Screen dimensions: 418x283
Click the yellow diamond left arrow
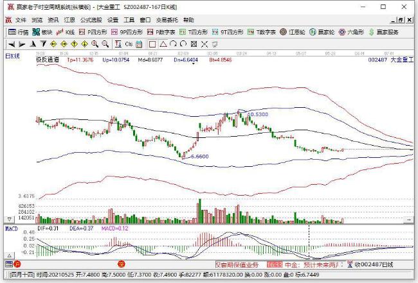click(53, 44)
